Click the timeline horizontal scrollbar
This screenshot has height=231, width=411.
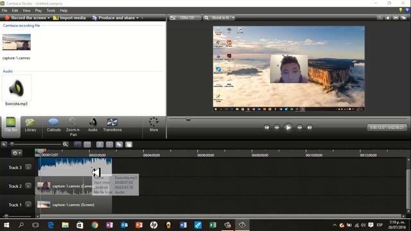point(220,216)
